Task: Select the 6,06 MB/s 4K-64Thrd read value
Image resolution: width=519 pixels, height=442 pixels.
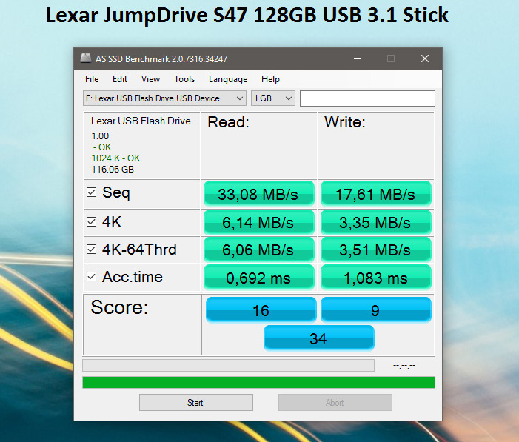Action: [259, 250]
